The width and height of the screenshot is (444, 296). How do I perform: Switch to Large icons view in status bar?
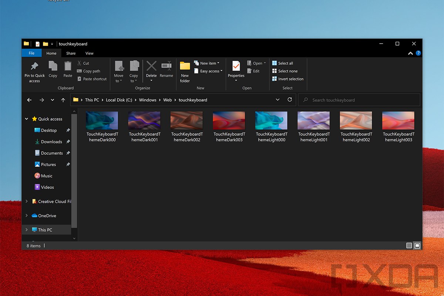click(417, 246)
